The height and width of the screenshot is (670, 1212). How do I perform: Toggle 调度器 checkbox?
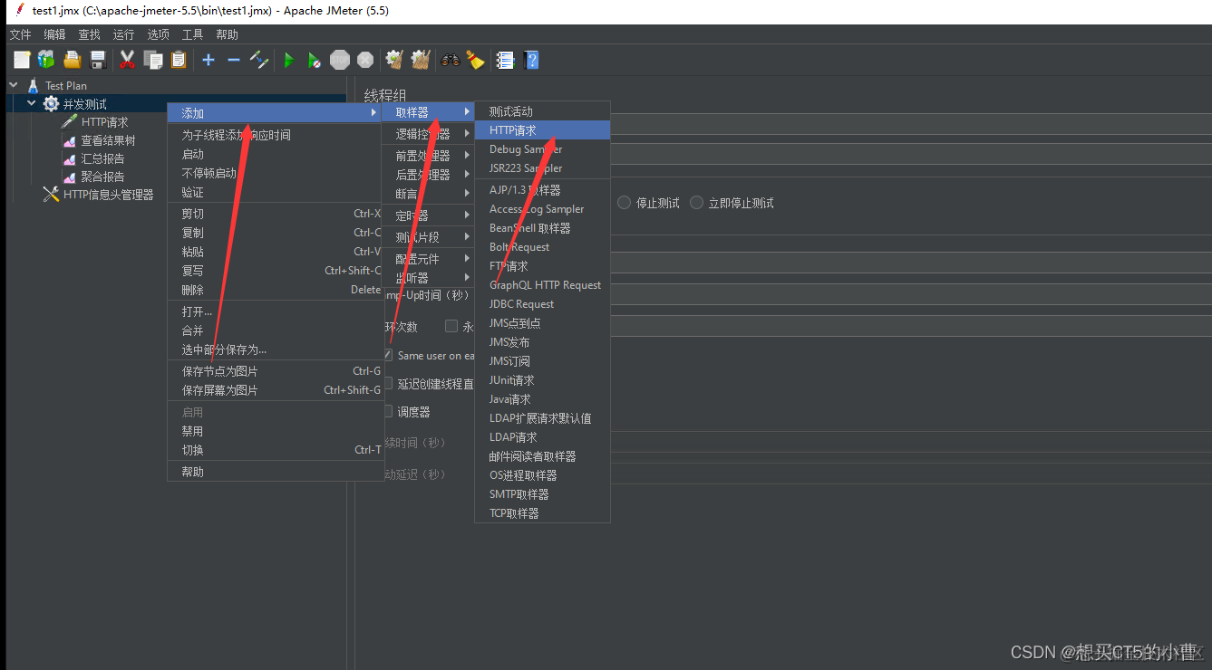point(388,412)
